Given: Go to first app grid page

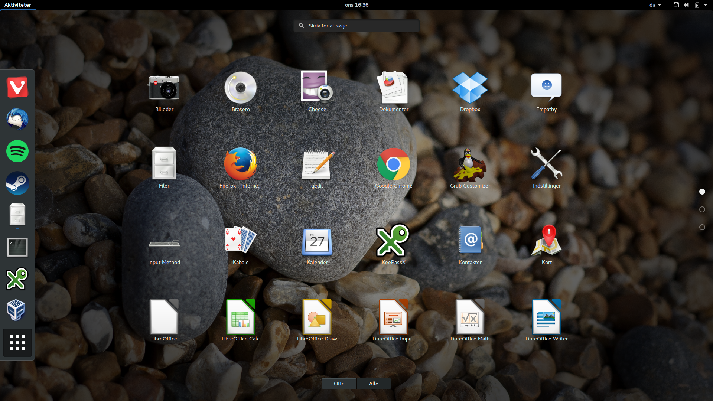Looking at the screenshot, I should 702,192.
